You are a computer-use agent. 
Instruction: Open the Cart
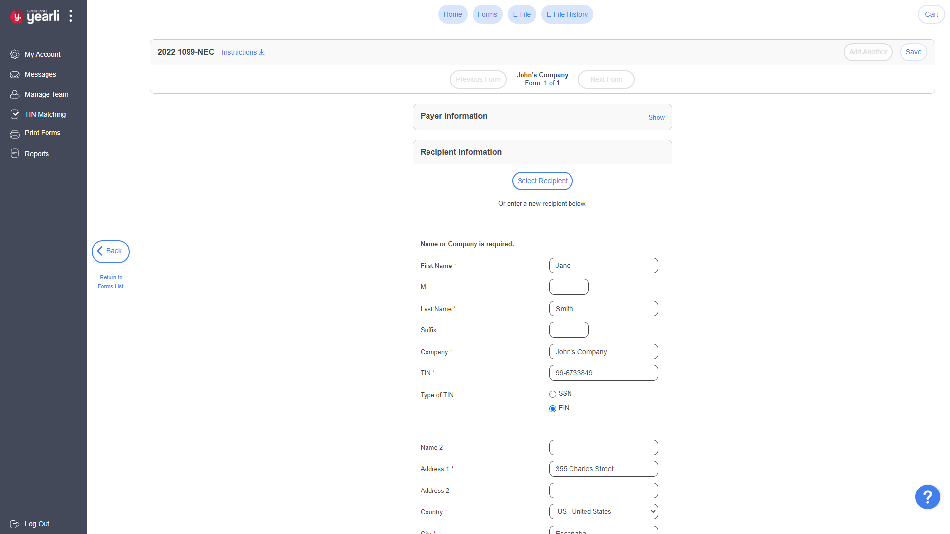pos(931,14)
